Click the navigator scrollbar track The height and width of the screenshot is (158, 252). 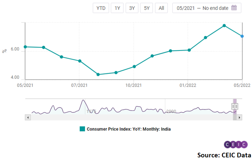132,117
